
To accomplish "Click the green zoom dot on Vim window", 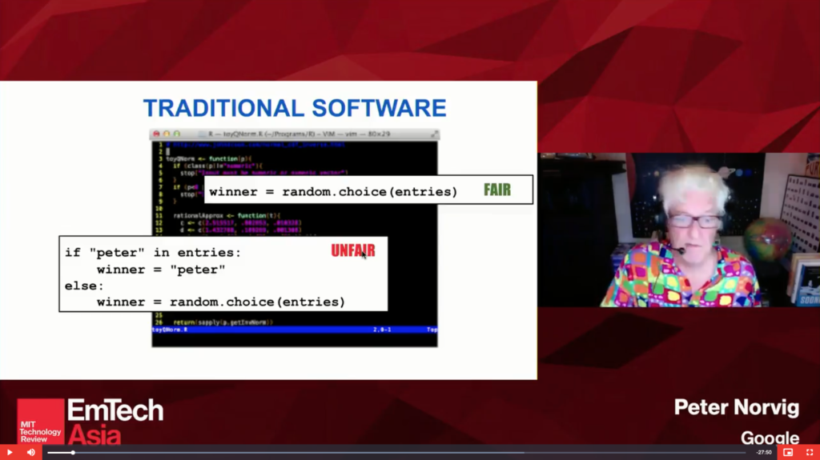I will [x=176, y=134].
